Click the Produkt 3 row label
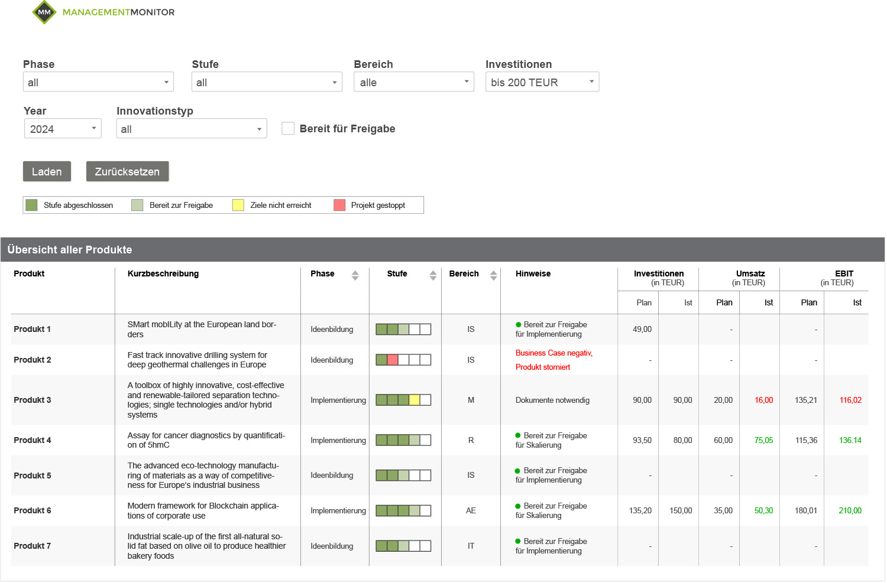Viewport: 887px width, 583px height. [x=33, y=400]
